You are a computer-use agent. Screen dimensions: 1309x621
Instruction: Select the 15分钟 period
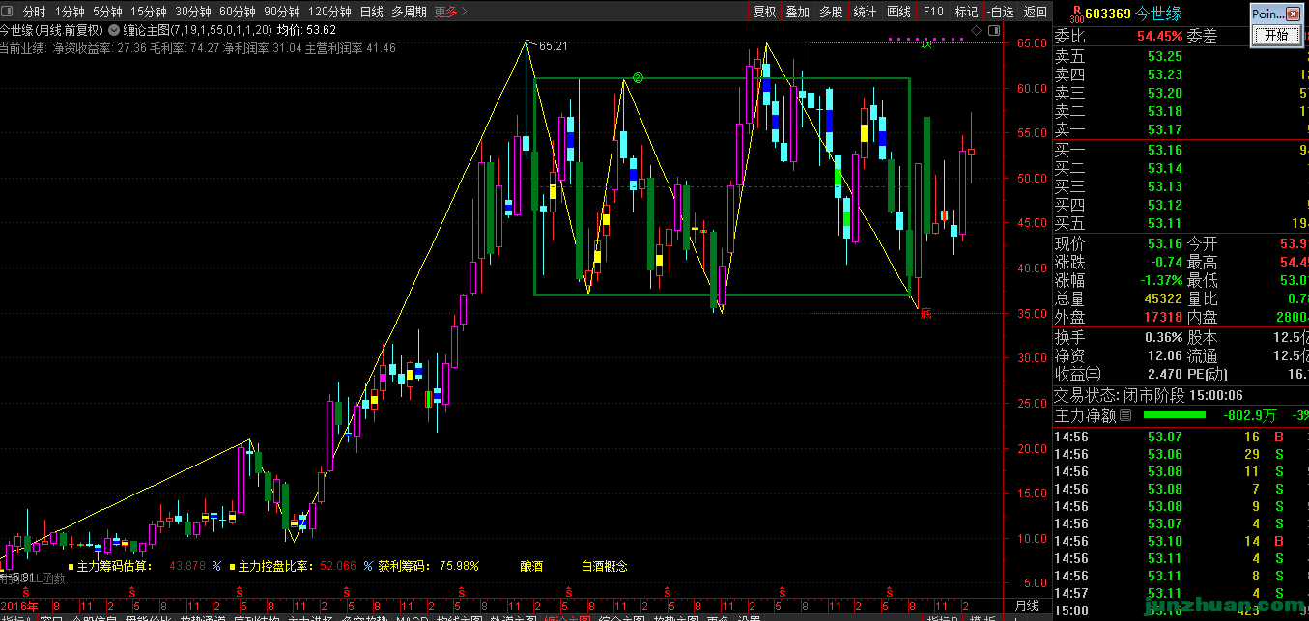[x=149, y=12]
